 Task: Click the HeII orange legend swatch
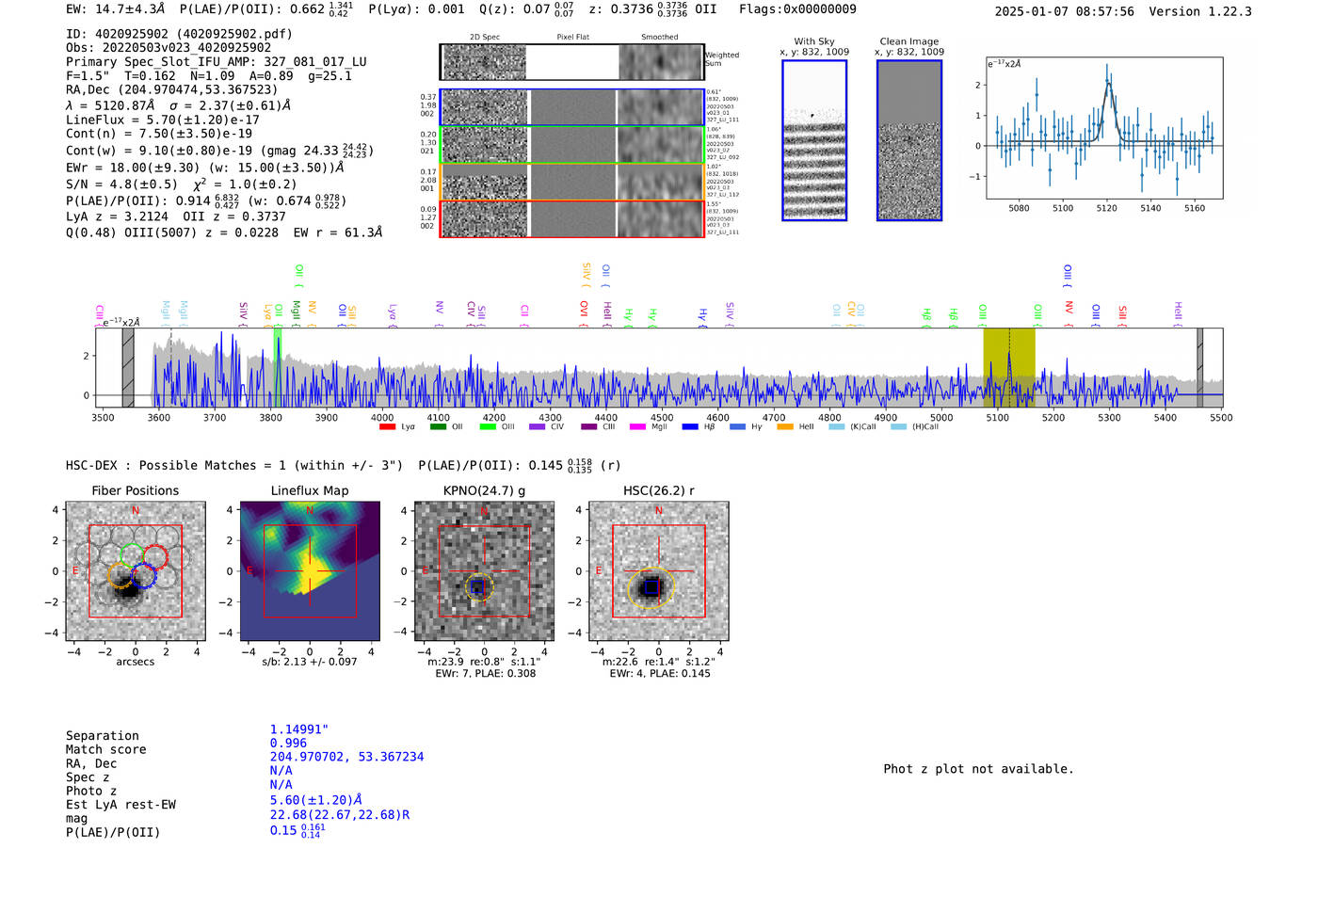pyautogui.click(x=785, y=427)
